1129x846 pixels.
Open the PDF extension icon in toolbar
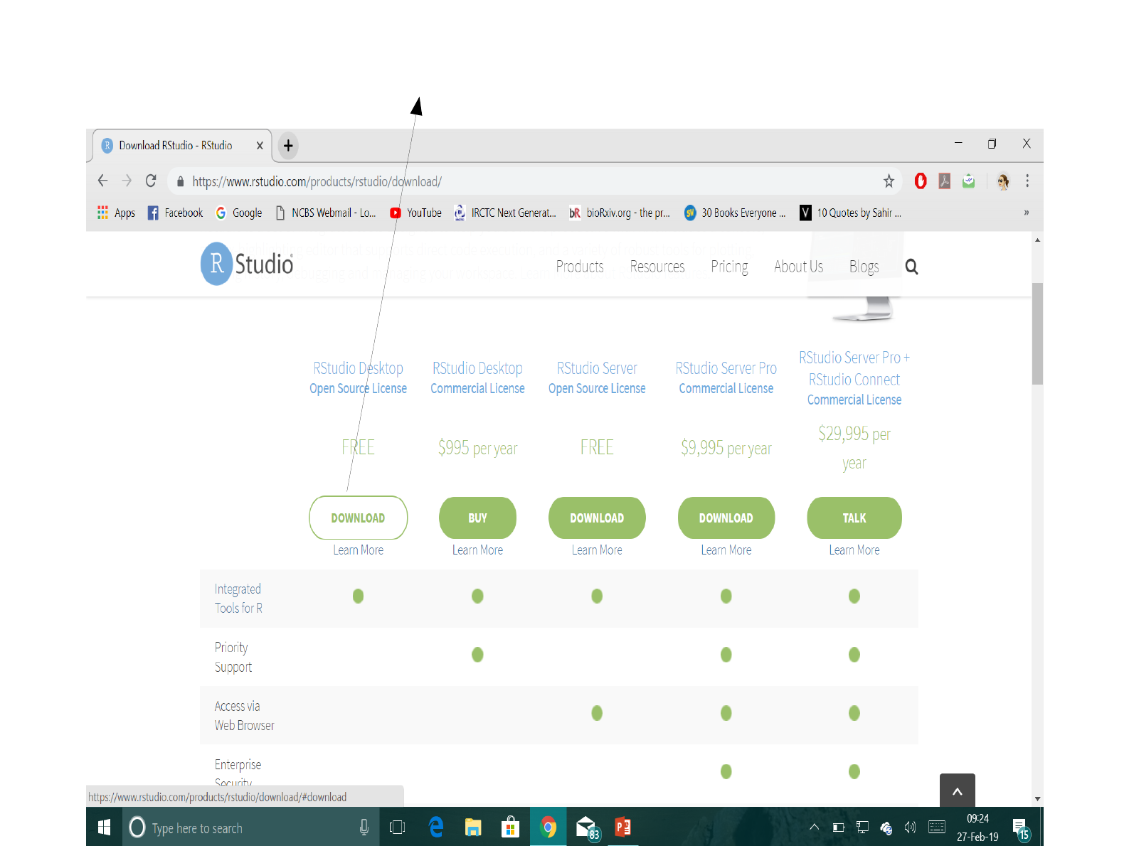(x=945, y=181)
